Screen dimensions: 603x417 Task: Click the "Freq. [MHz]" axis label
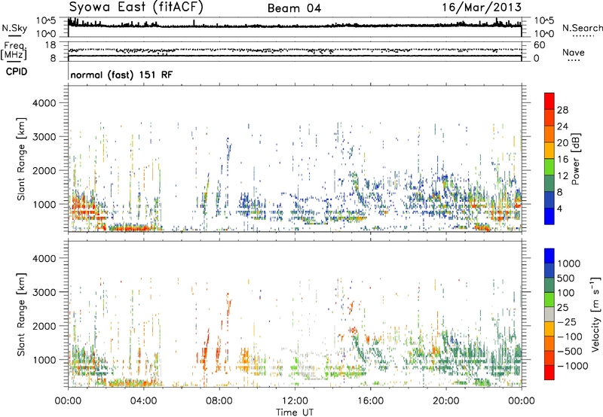coord(14,51)
